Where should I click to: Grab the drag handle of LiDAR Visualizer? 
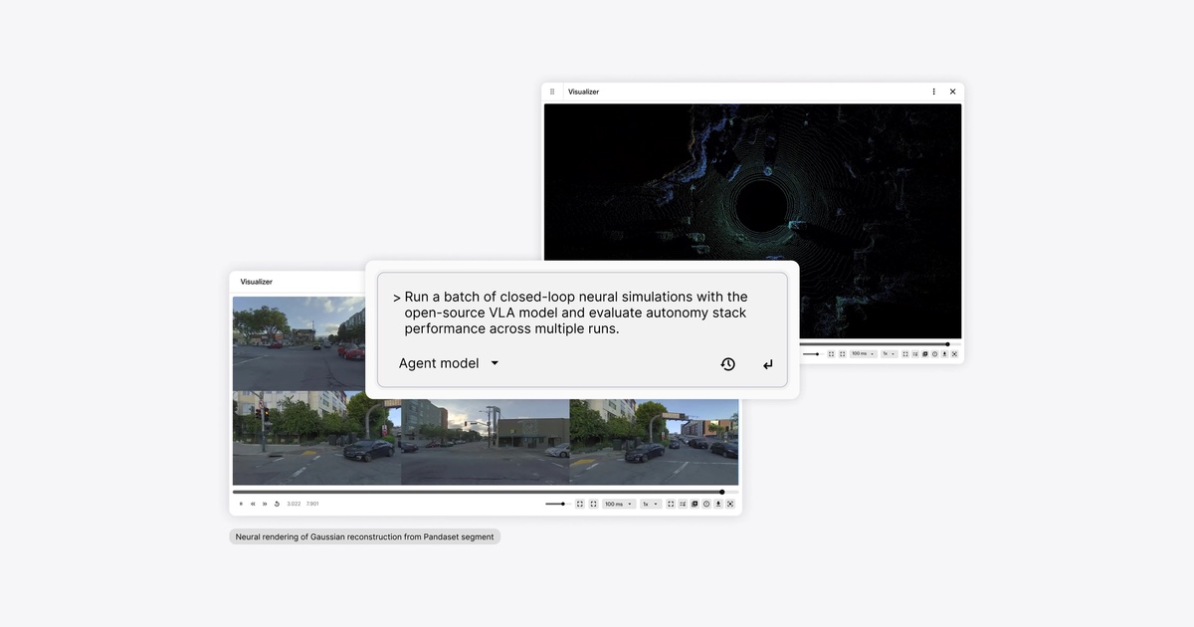tap(552, 92)
